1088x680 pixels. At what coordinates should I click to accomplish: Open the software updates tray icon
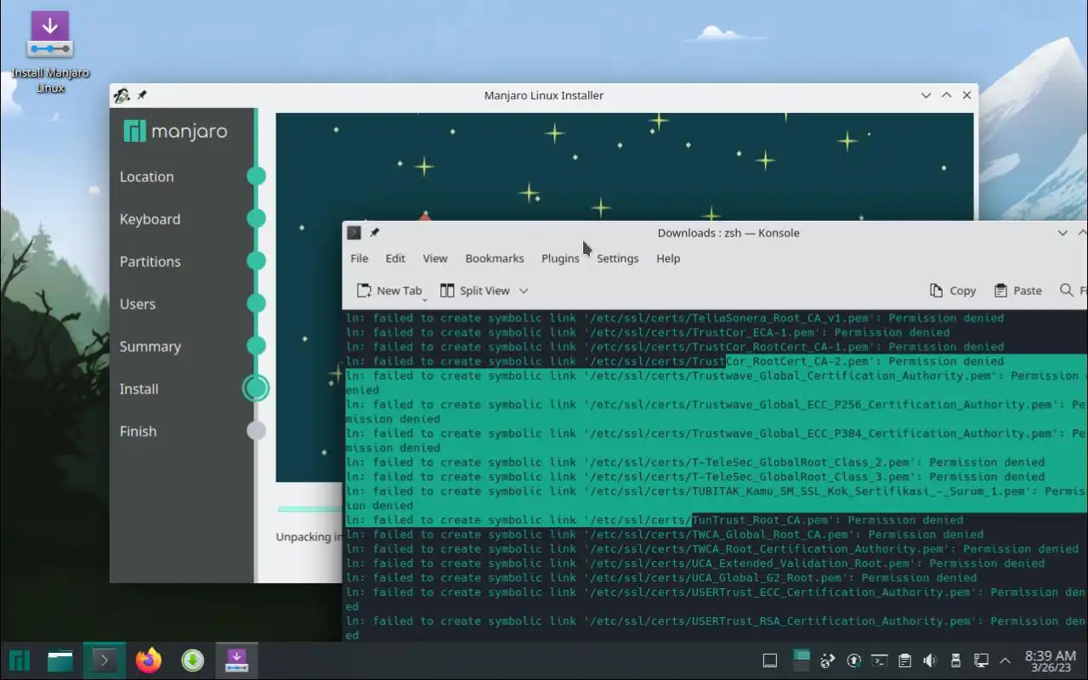coord(854,660)
